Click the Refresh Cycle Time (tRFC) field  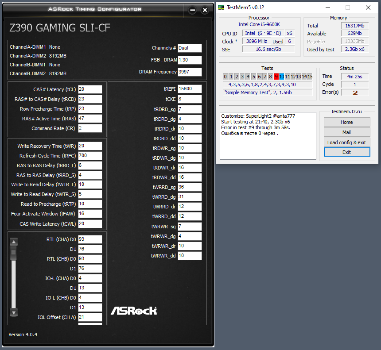[90, 156]
